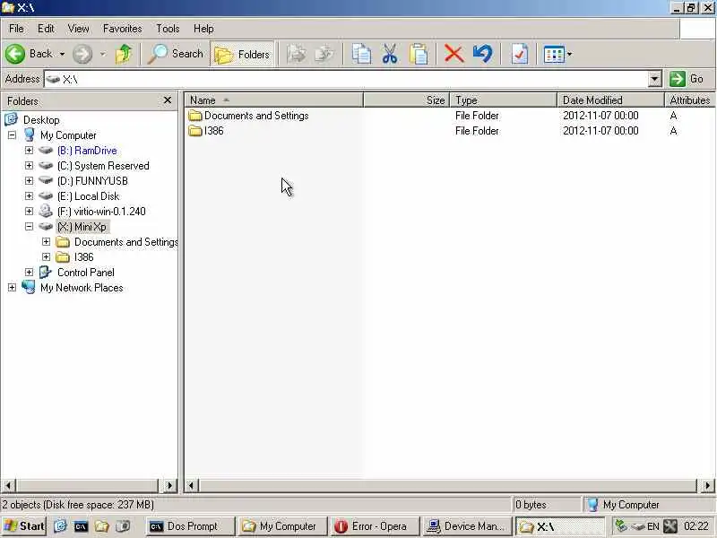Switch to Error - Opera taskbar window
The height and width of the screenshot is (538, 717).
click(376, 526)
